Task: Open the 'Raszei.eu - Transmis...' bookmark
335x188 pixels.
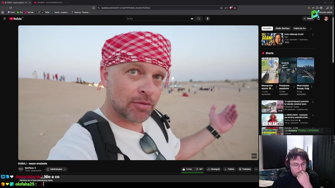Action: (x=81, y=12)
